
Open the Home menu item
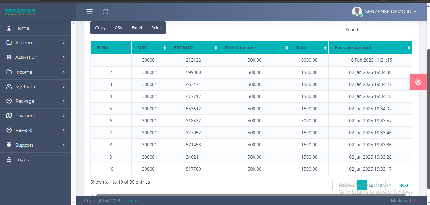pos(35,28)
